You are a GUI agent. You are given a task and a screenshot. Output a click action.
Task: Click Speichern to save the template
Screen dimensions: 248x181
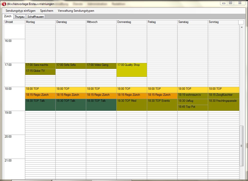pyautogui.click(x=47, y=11)
